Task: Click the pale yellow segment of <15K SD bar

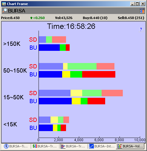Action: pyautogui.click(x=54, y=120)
